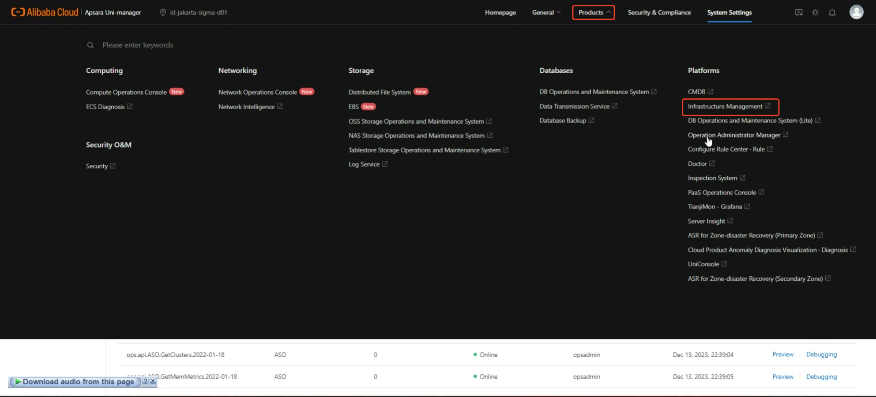Viewport: 876px width, 397px height.
Task: Open DB Operations and Maintenance System (Lite)
Action: coord(750,120)
